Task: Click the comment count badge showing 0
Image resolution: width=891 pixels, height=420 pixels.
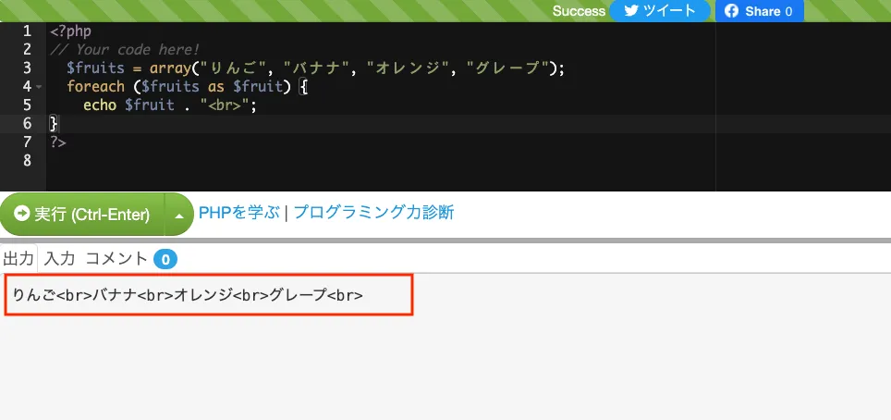Action: click(x=165, y=260)
